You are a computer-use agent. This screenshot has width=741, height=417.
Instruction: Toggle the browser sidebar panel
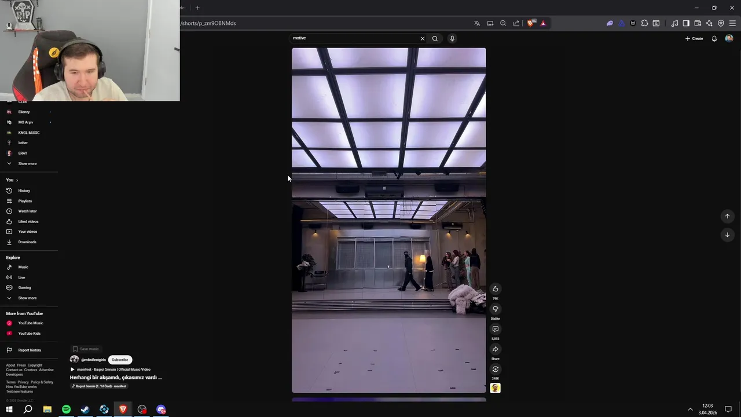coord(686,23)
